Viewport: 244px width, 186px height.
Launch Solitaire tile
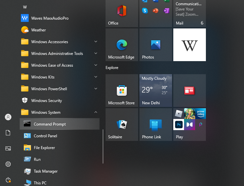tap(122, 125)
